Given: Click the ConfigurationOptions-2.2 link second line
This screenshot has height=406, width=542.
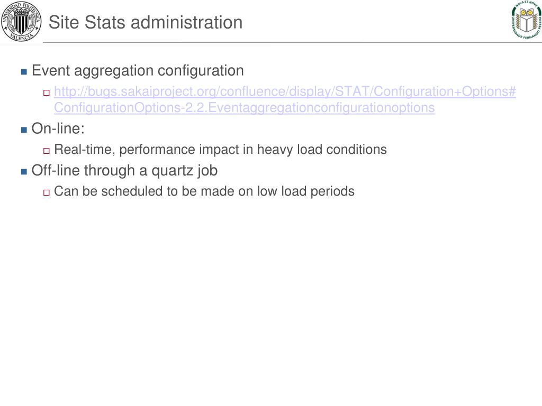Looking at the screenshot, I should click(x=245, y=108).
